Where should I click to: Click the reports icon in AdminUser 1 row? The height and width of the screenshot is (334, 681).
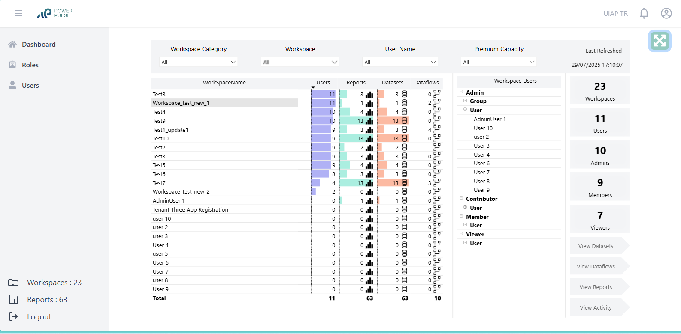369,200
